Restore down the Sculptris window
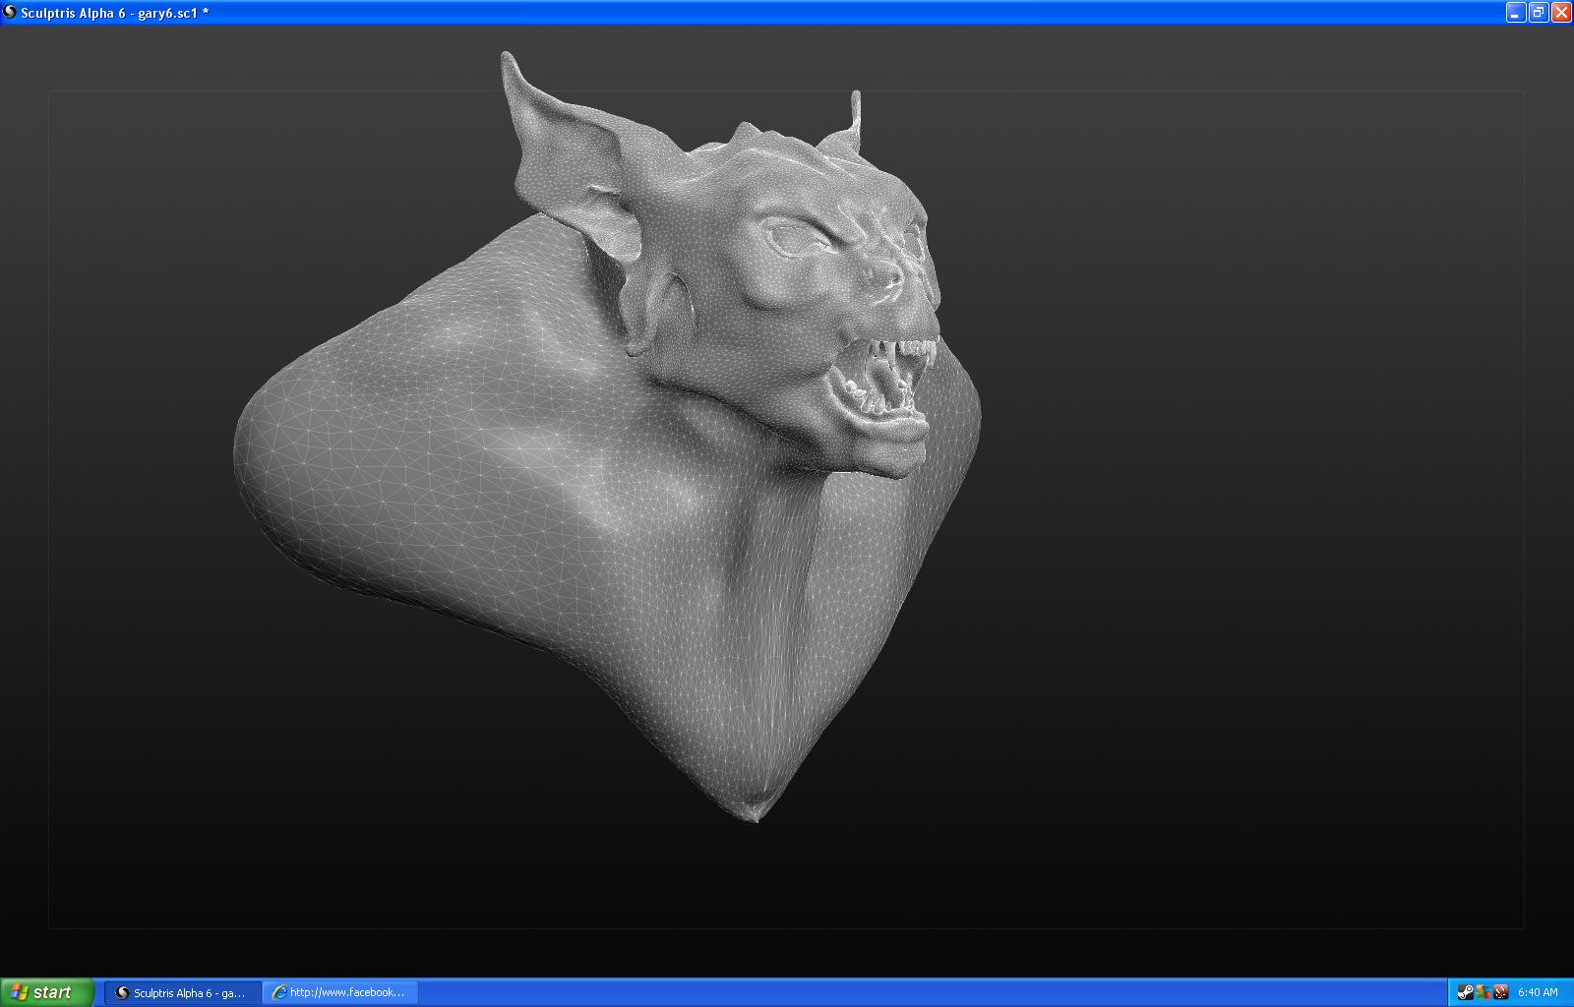The height and width of the screenshot is (1007, 1574). pyautogui.click(x=1539, y=12)
